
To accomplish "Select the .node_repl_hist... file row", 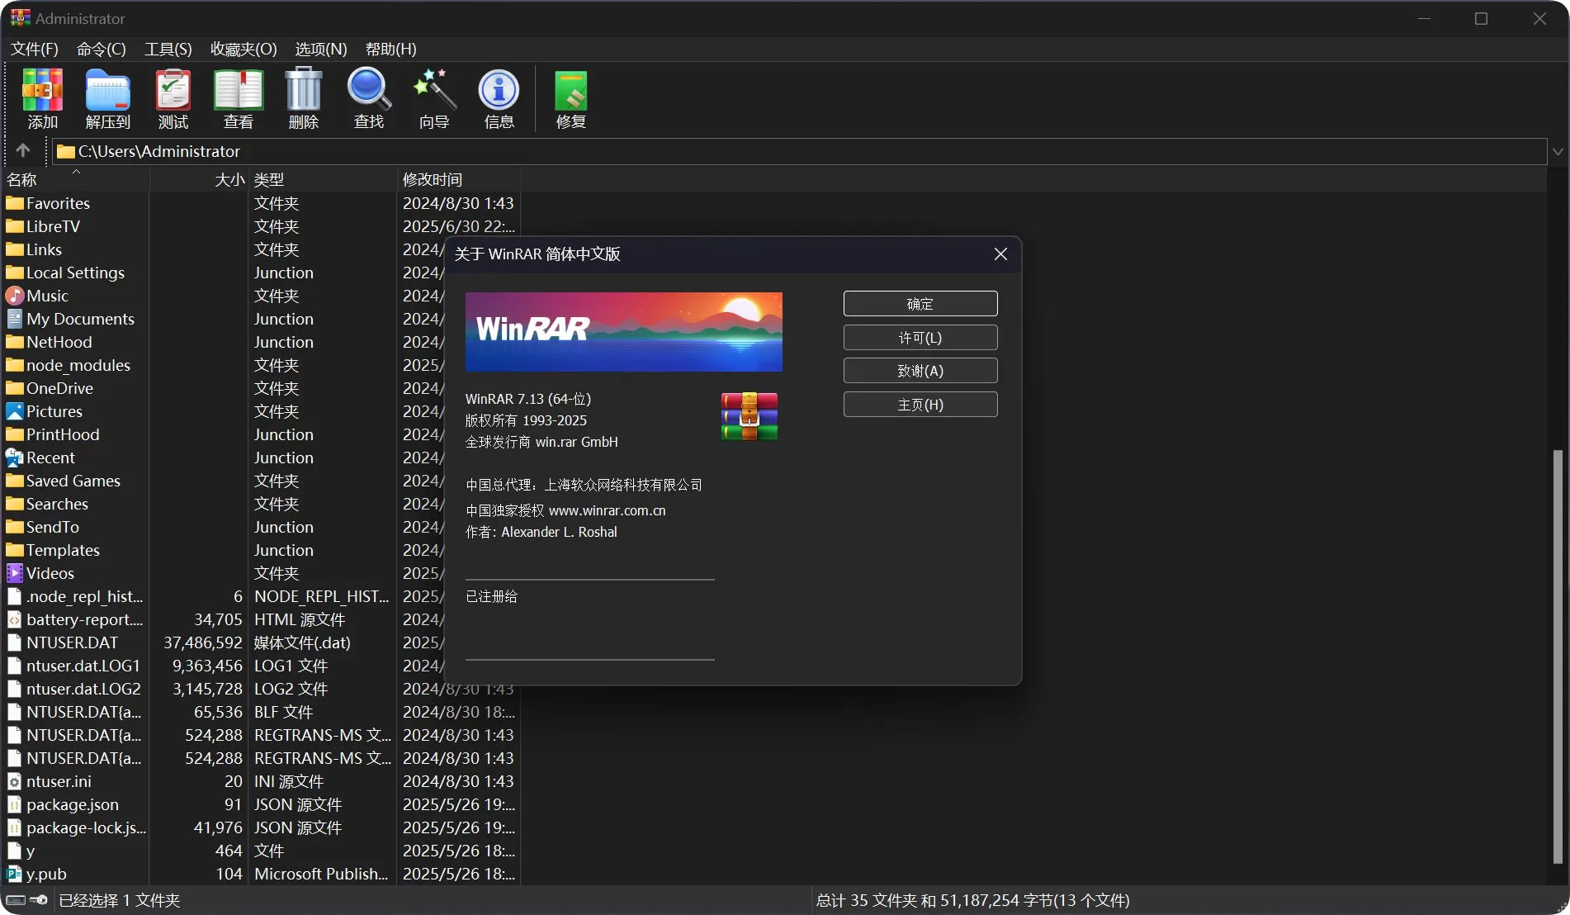I will pos(223,596).
